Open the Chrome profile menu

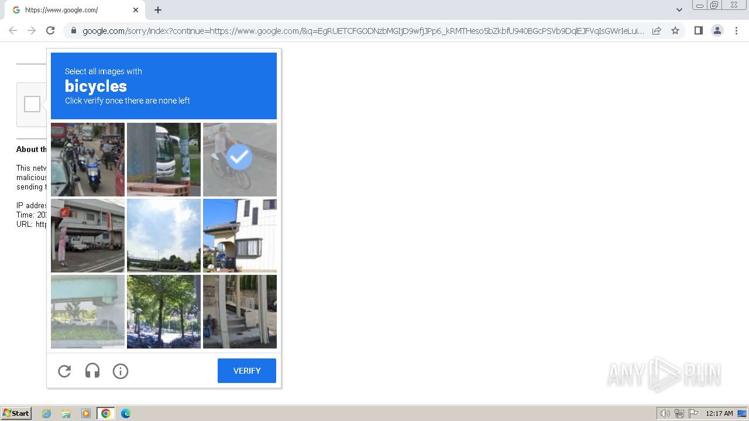[x=717, y=30]
